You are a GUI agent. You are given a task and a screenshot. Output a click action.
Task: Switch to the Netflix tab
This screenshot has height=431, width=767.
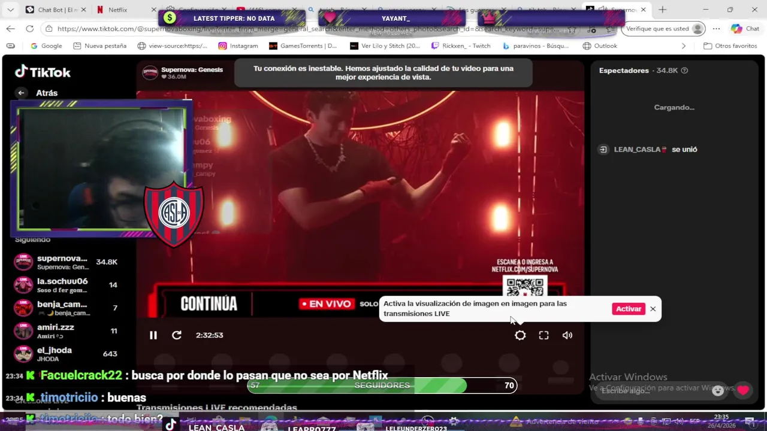[123, 10]
